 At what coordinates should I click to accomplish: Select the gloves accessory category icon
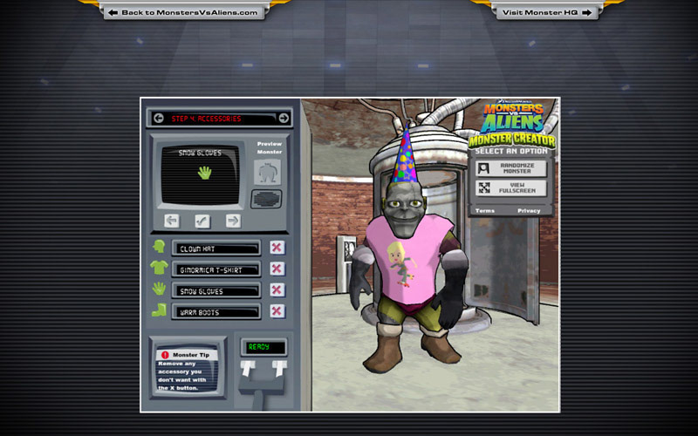(x=159, y=289)
